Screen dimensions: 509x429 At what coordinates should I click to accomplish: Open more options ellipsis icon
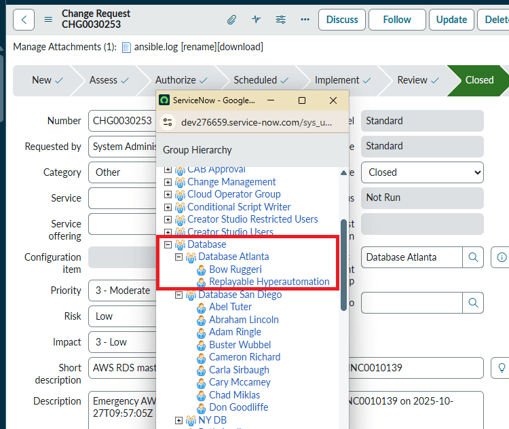[x=305, y=20]
